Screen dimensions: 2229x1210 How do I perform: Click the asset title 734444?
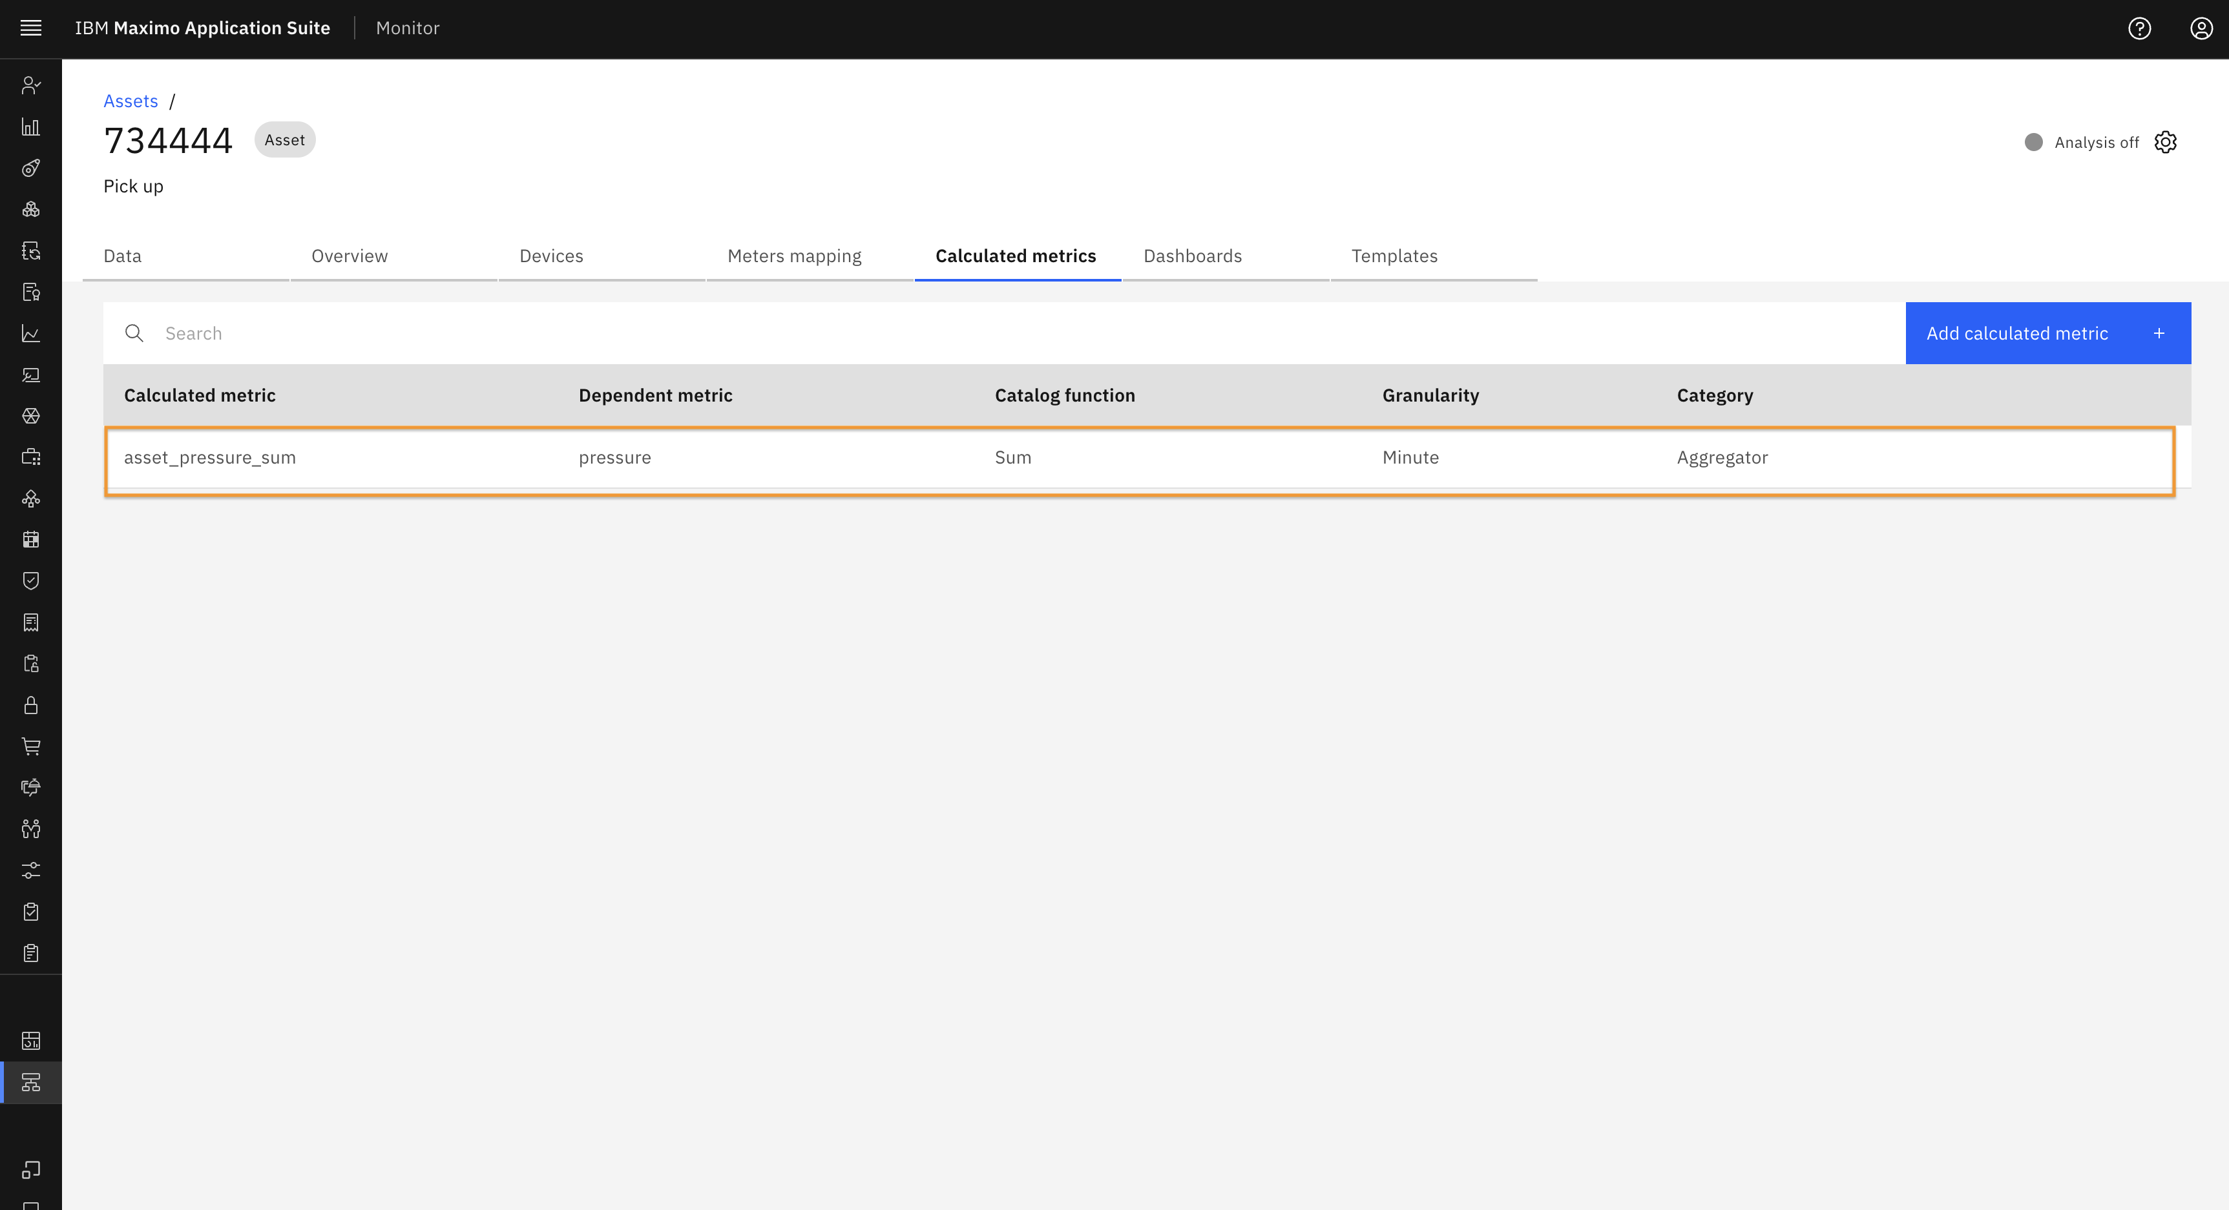(168, 141)
